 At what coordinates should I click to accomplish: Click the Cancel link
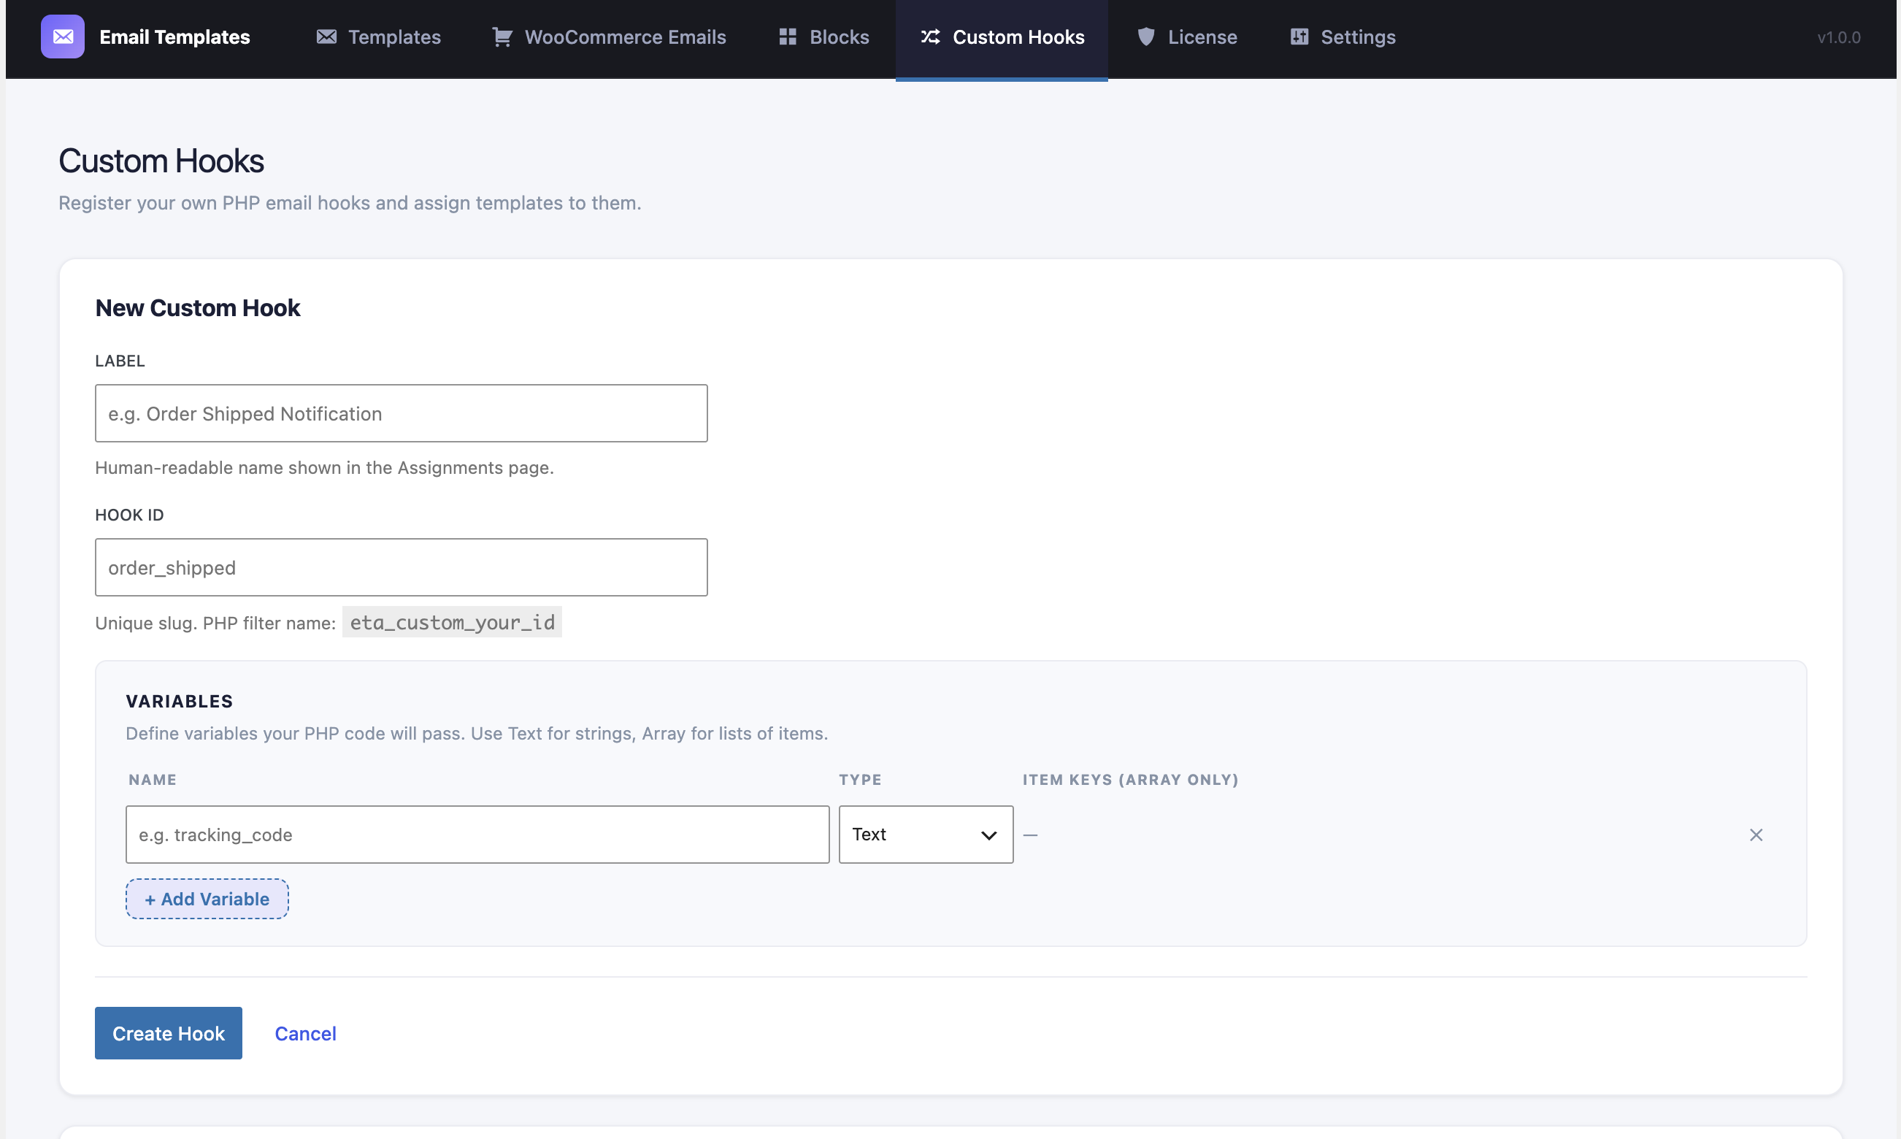click(305, 1033)
